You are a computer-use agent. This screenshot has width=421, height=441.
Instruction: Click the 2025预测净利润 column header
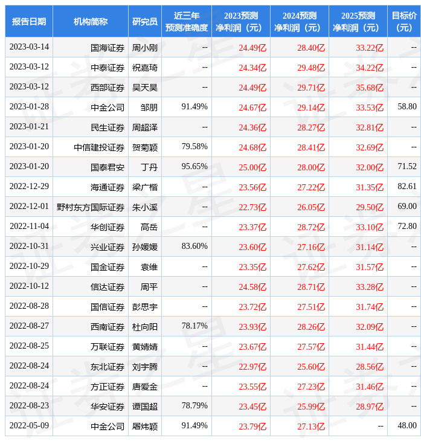click(358, 21)
